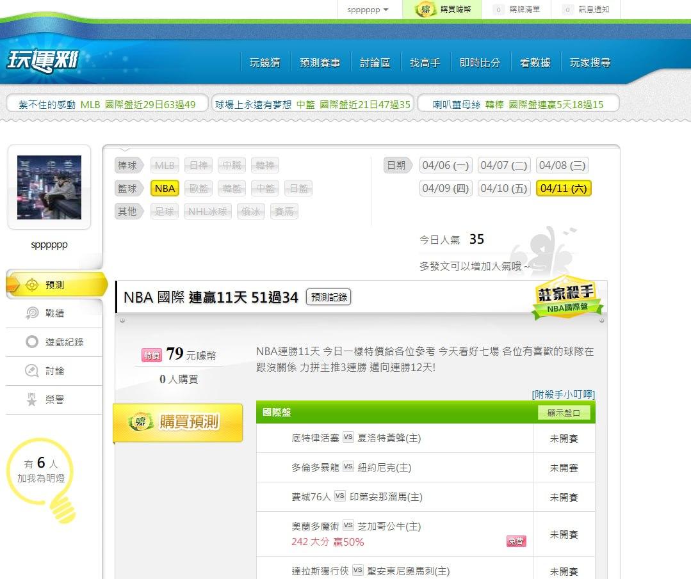The height and width of the screenshot is (579, 691).
Task: Pick the date 04/11 (六)
Action: point(564,189)
